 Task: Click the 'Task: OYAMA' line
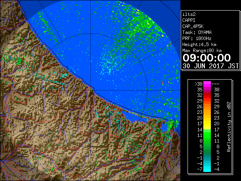197,32
